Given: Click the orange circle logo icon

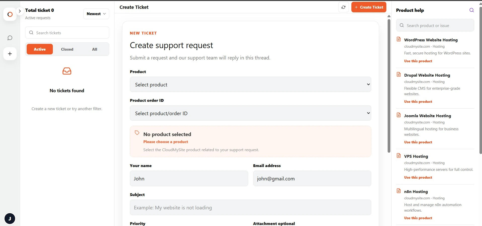Looking at the screenshot, I should coord(10,14).
